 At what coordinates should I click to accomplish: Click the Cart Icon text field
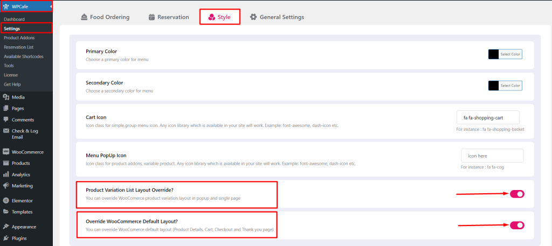pos(488,117)
